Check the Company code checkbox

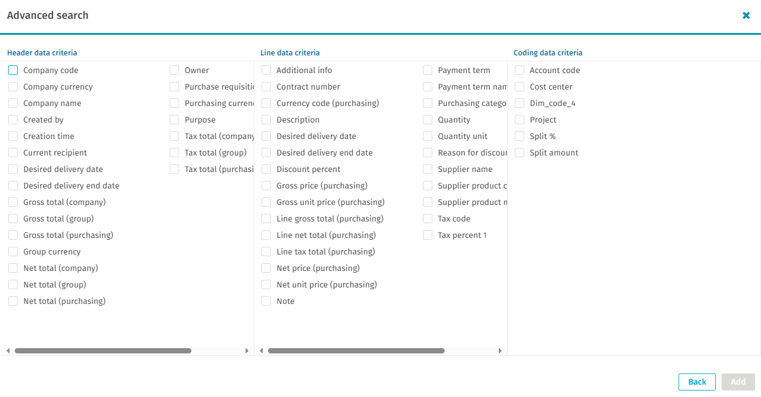pyautogui.click(x=13, y=70)
